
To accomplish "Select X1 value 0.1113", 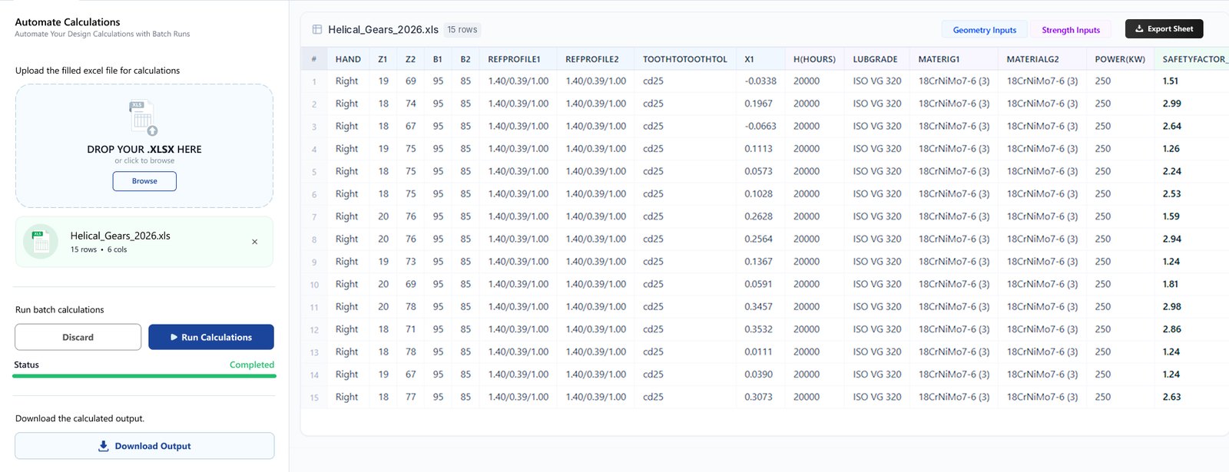I will (758, 148).
